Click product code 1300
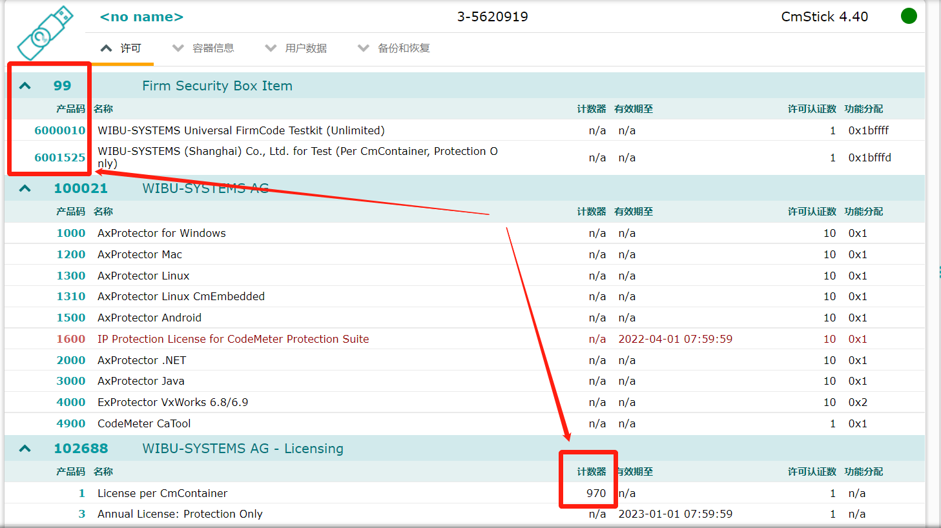Viewport: 941px width, 528px height. point(71,276)
